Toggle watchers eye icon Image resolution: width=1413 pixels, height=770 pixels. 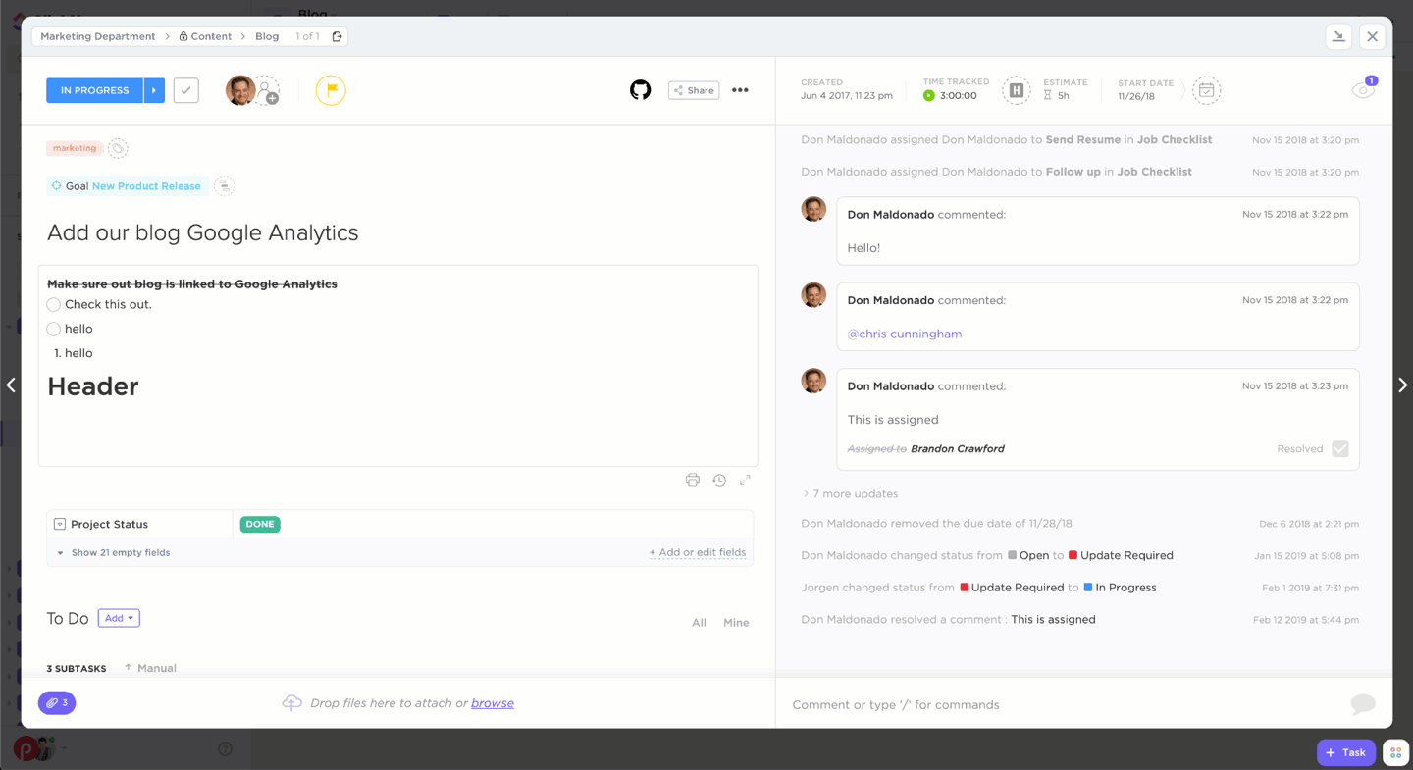point(1362,90)
